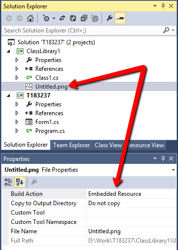Expand the Form1.cs node
The image size is (178, 250).
click(x=17, y=122)
